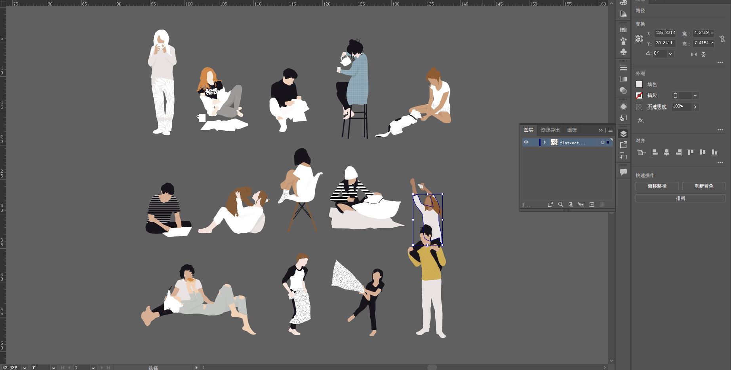This screenshot has width=731, height=370.
Task: Open the Artboards panel icon
Action: (623, 156)
